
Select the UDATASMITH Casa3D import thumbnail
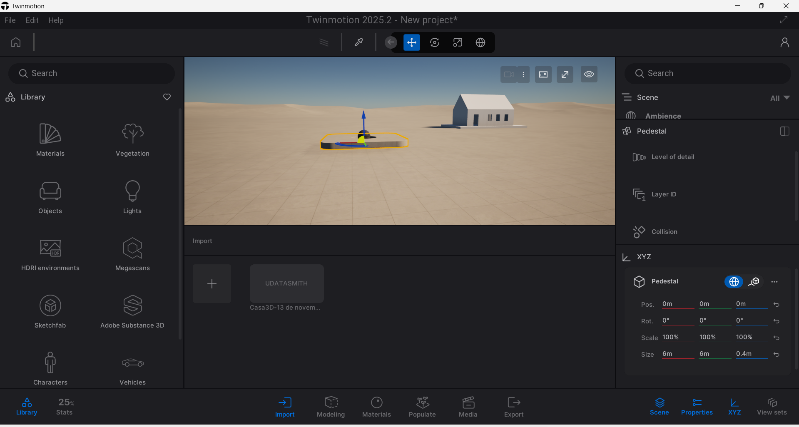pos(286,283)
